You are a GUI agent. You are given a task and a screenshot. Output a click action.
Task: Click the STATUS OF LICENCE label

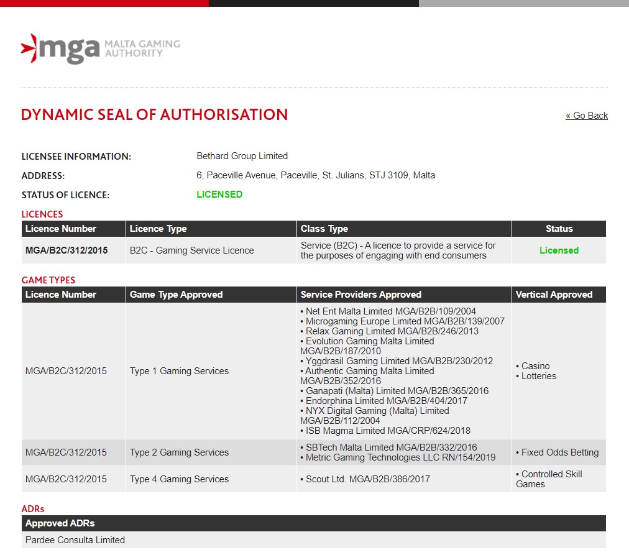point(65,195)
